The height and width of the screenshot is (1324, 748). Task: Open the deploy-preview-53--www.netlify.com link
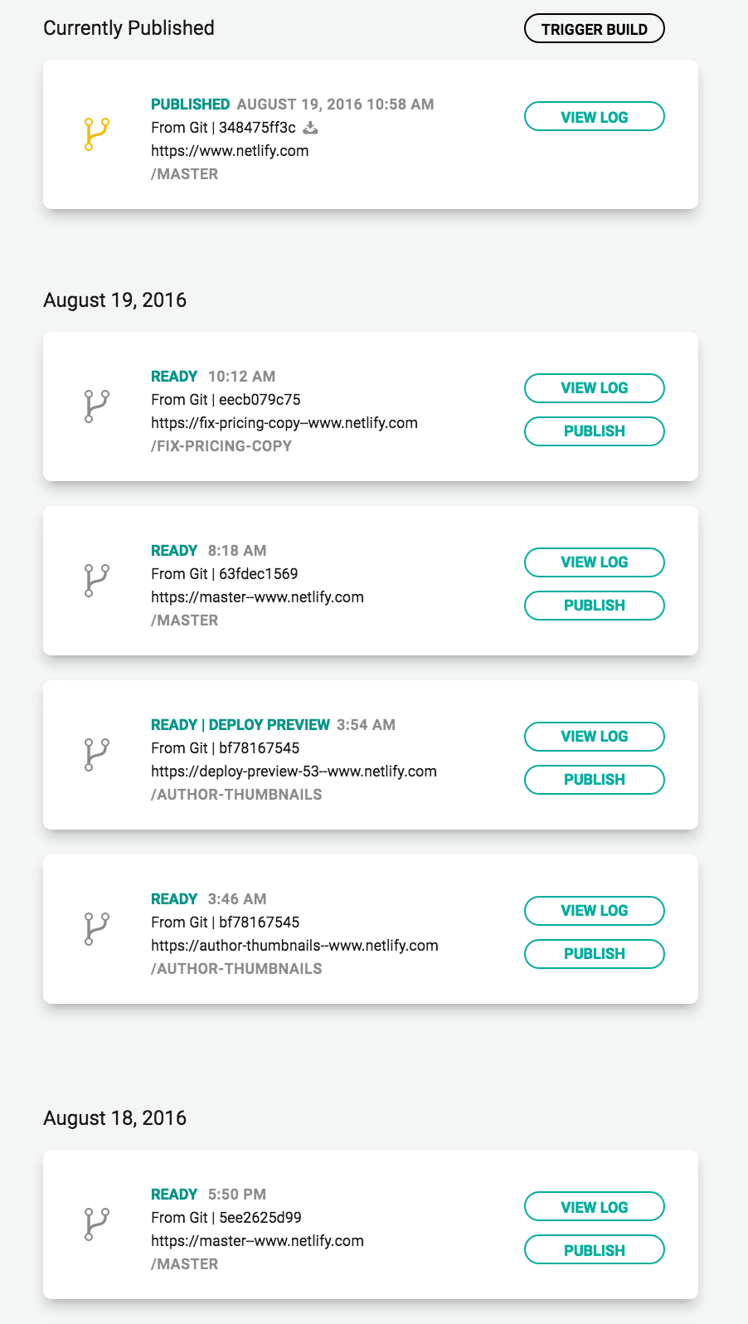point(294,772)
